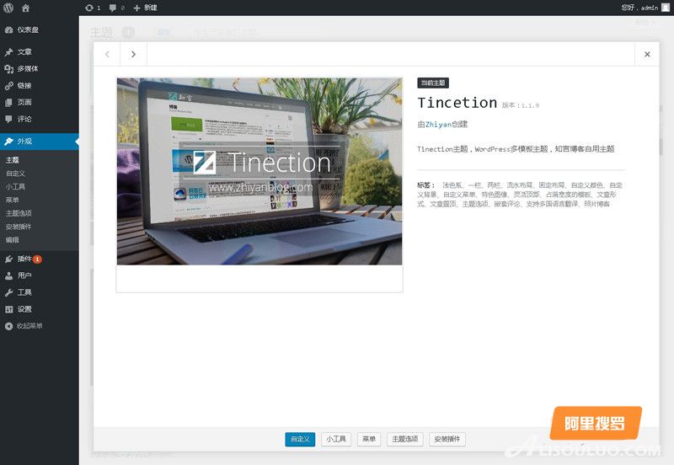
Task: Open 小工具 submenu item in sidebar
Action: pos(15,186)
